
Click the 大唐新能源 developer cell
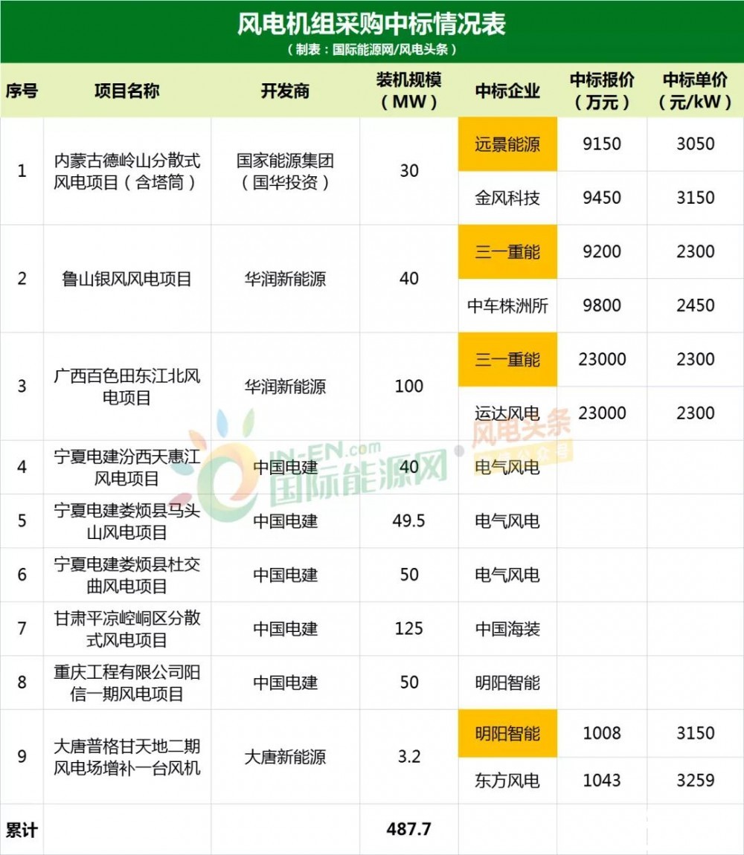(285, 757)
